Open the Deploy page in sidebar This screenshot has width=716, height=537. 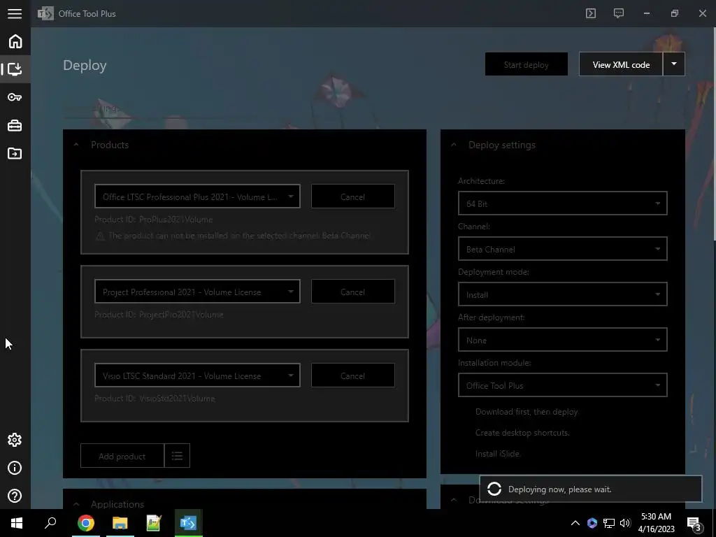[15, 69]
